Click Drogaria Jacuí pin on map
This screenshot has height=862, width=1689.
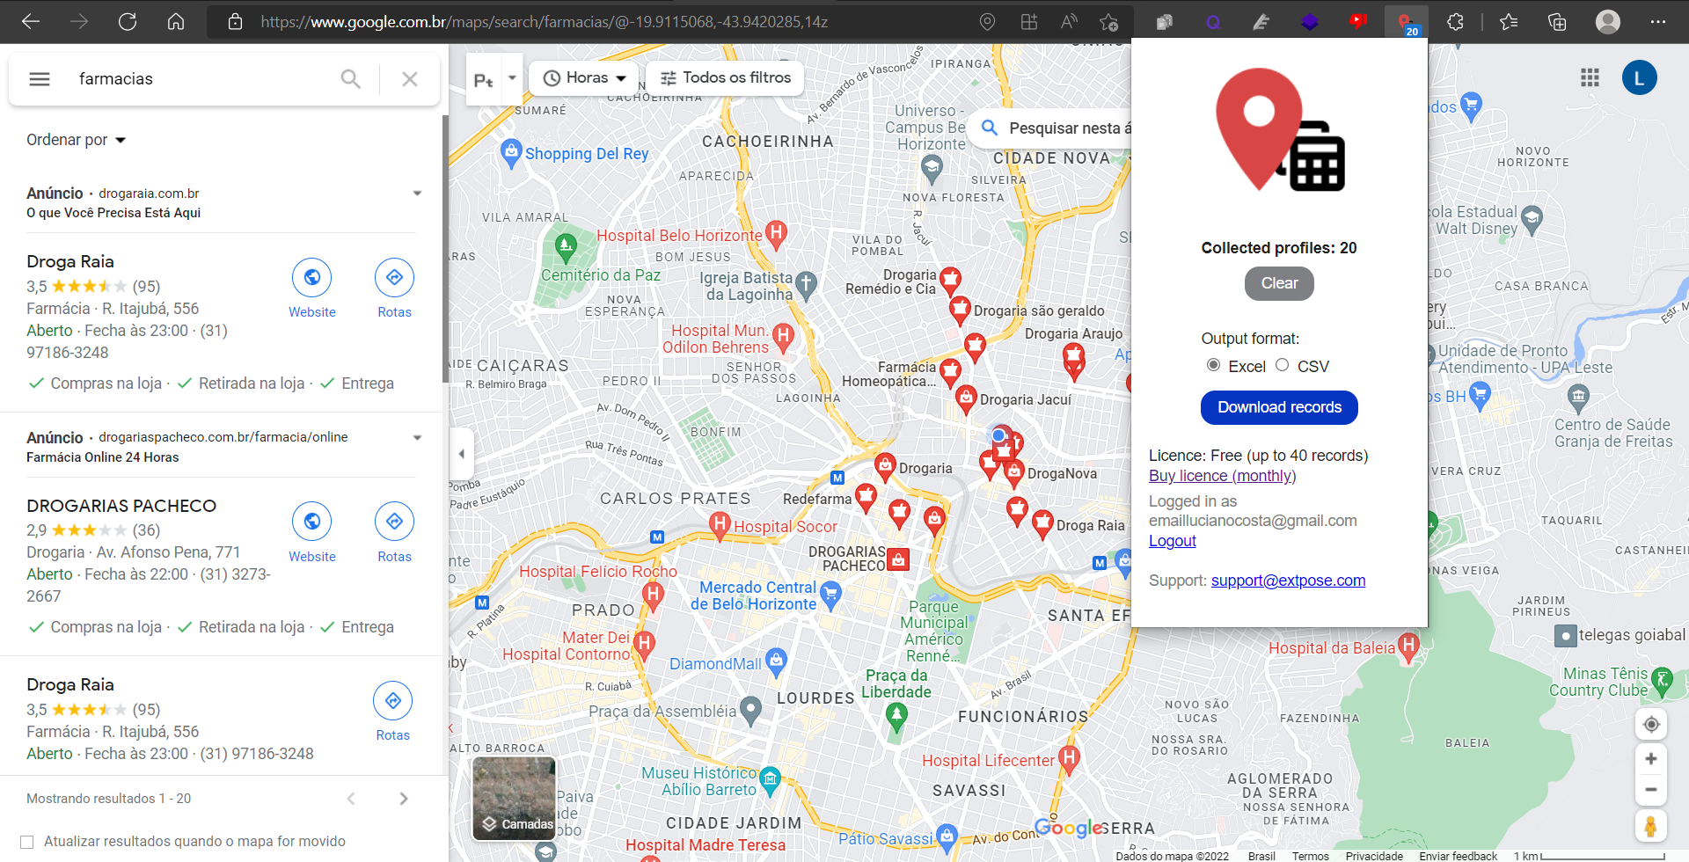pos(966,399)
